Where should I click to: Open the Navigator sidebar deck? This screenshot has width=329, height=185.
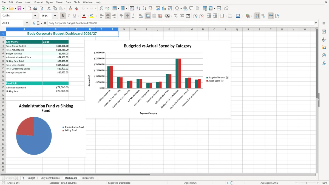point(324,55)
